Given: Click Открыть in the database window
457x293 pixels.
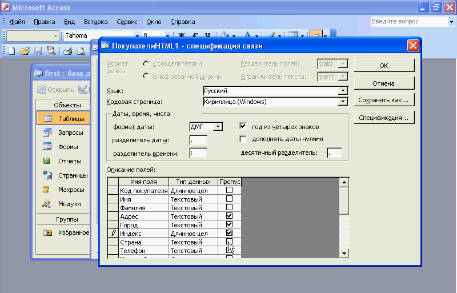Looking at the screenshot, I should coord(55,90).
